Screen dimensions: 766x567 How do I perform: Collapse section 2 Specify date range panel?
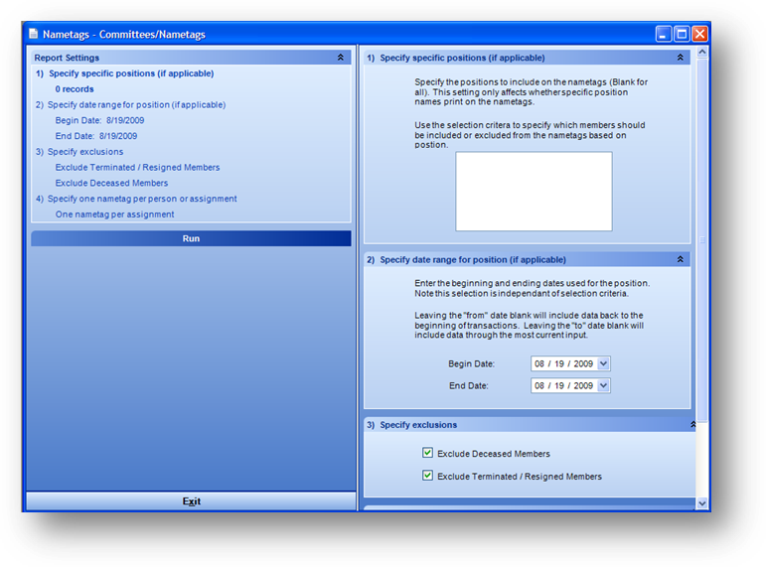tap(680, 259)
